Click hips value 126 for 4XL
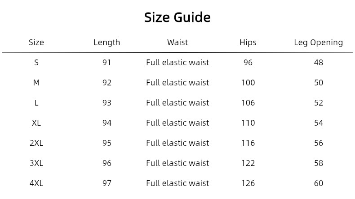 tap(248, 183)
